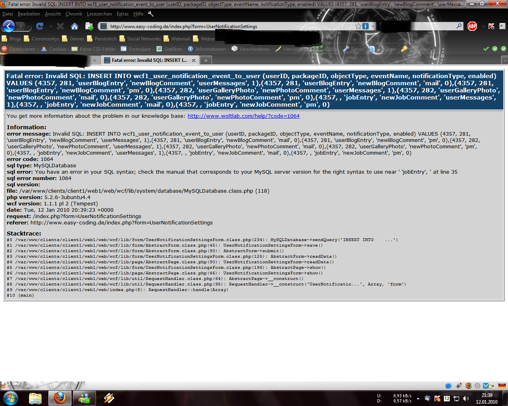Open a new tab with plus button
This screenshot has width=508, height=406.
pos(206,60)
